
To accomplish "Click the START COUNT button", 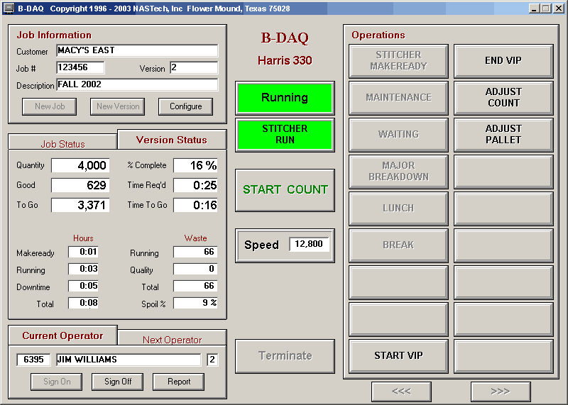I will pos(285,189).
